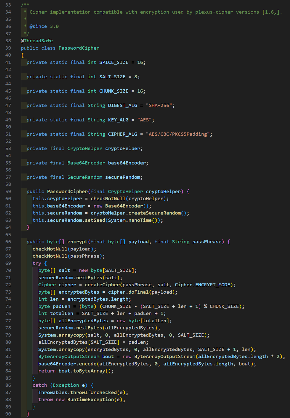The width and height of the screenshot is (290, 418).
Task: Click Throwables.throwIfUnchecked on line 87
Action: click(x=77, y=393)
